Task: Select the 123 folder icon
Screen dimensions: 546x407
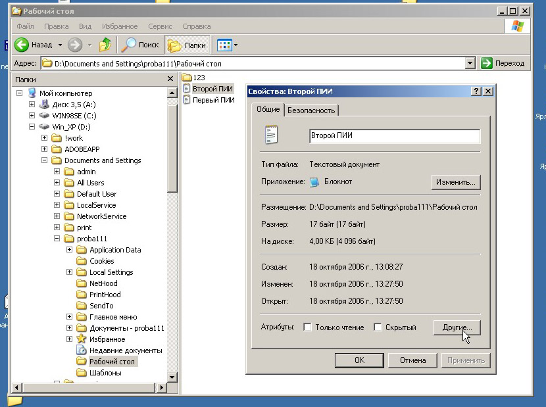Action: 186,78
